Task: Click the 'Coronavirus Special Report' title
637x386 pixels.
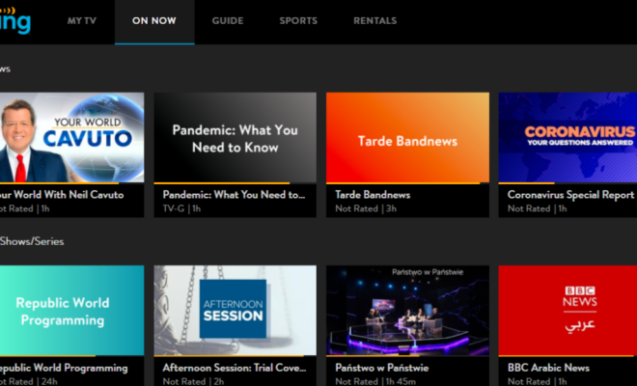Action: (570, 195)
